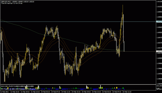Click the 1.59885 price axis label
Image resolution: width=162 pixels, height=93 pixels.
(x=159, y=69)
